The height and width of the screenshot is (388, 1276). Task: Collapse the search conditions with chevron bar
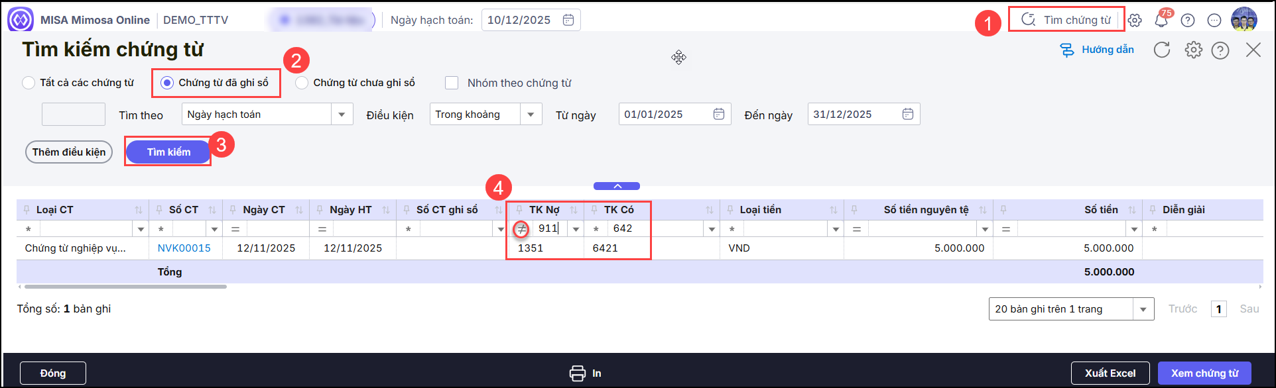pos(617,186)
